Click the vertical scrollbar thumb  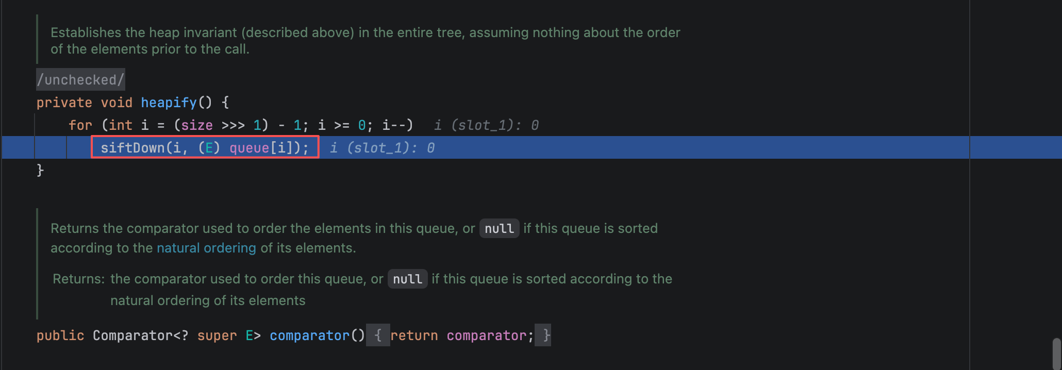[x=1056, y=354]
